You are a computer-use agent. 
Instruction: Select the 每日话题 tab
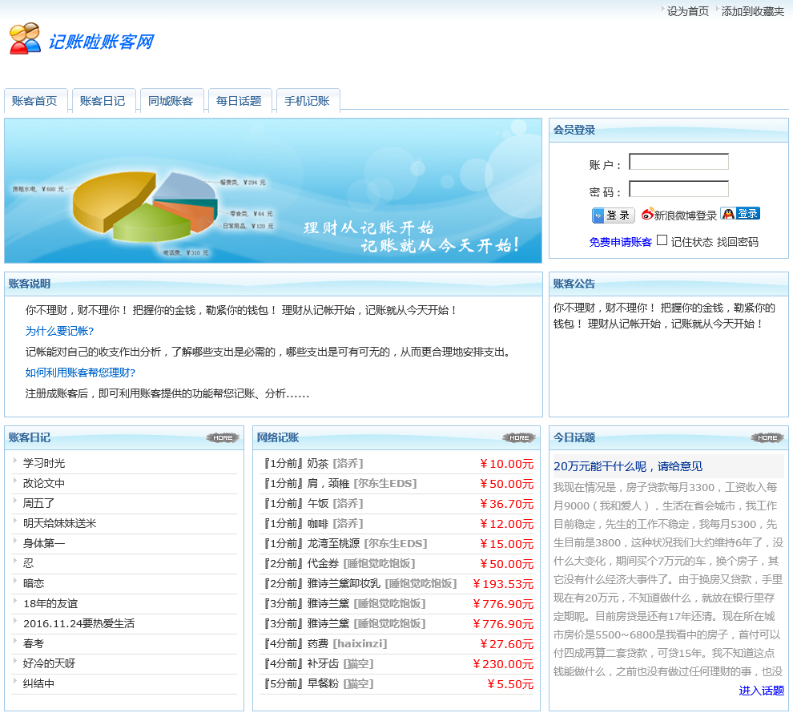point(239,101)
